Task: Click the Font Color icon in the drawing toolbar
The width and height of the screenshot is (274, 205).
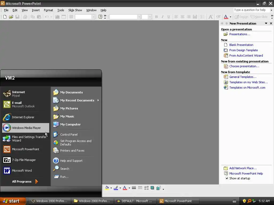Action: (125, 188)
